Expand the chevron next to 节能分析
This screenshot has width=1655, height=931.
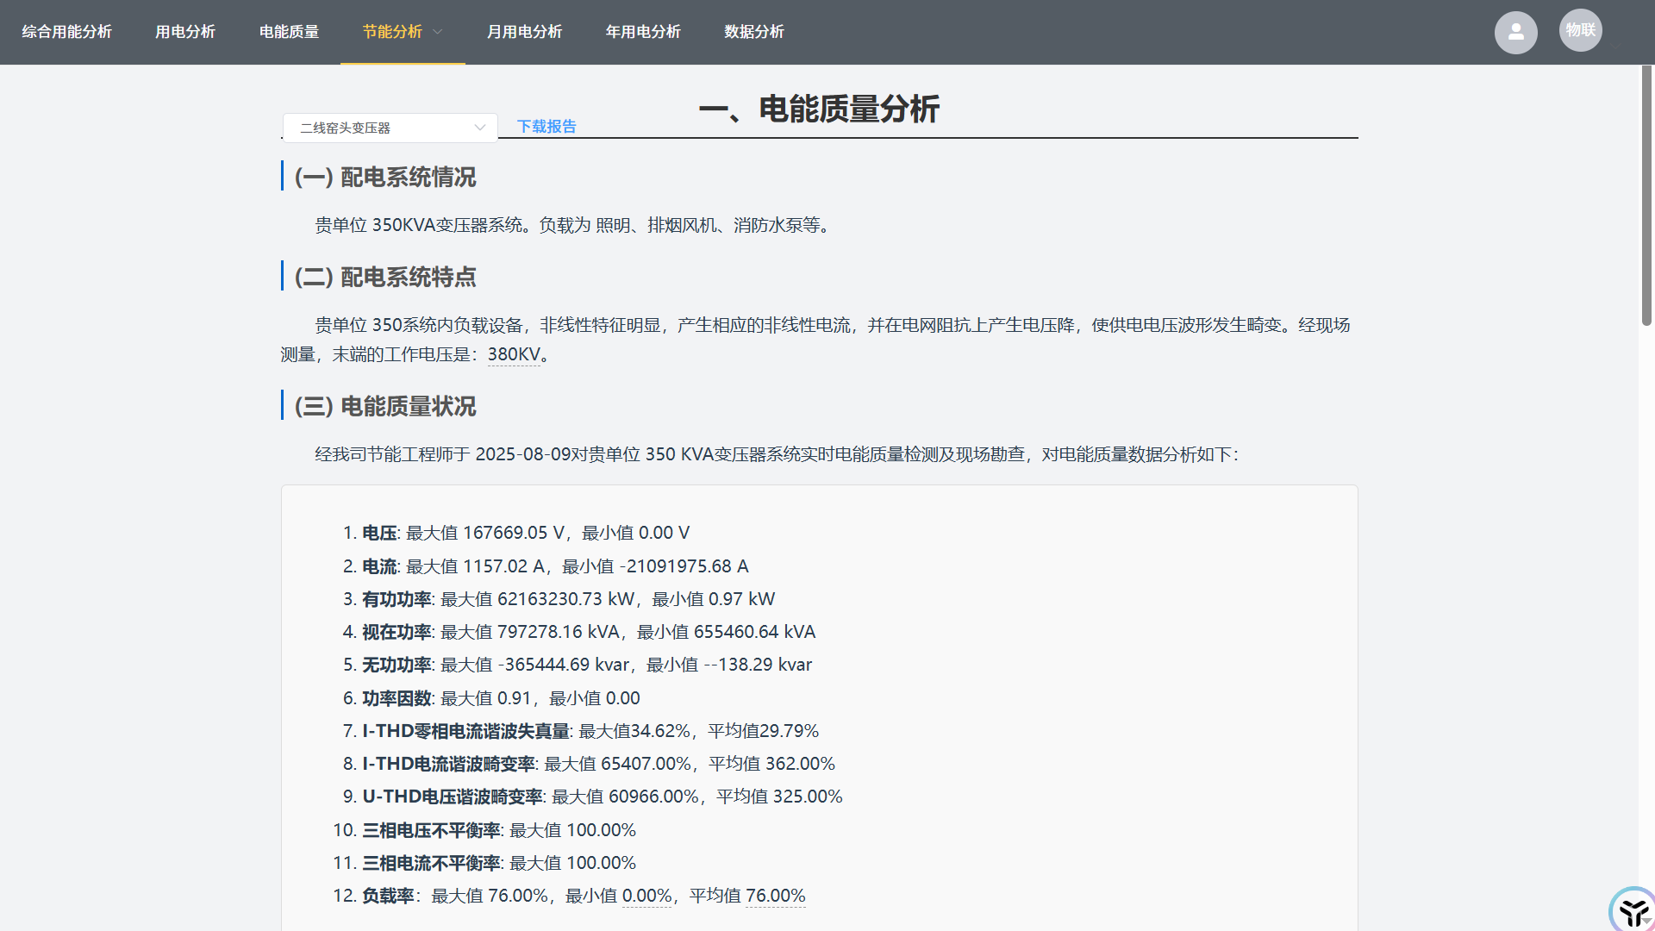(x=438, y=32)
